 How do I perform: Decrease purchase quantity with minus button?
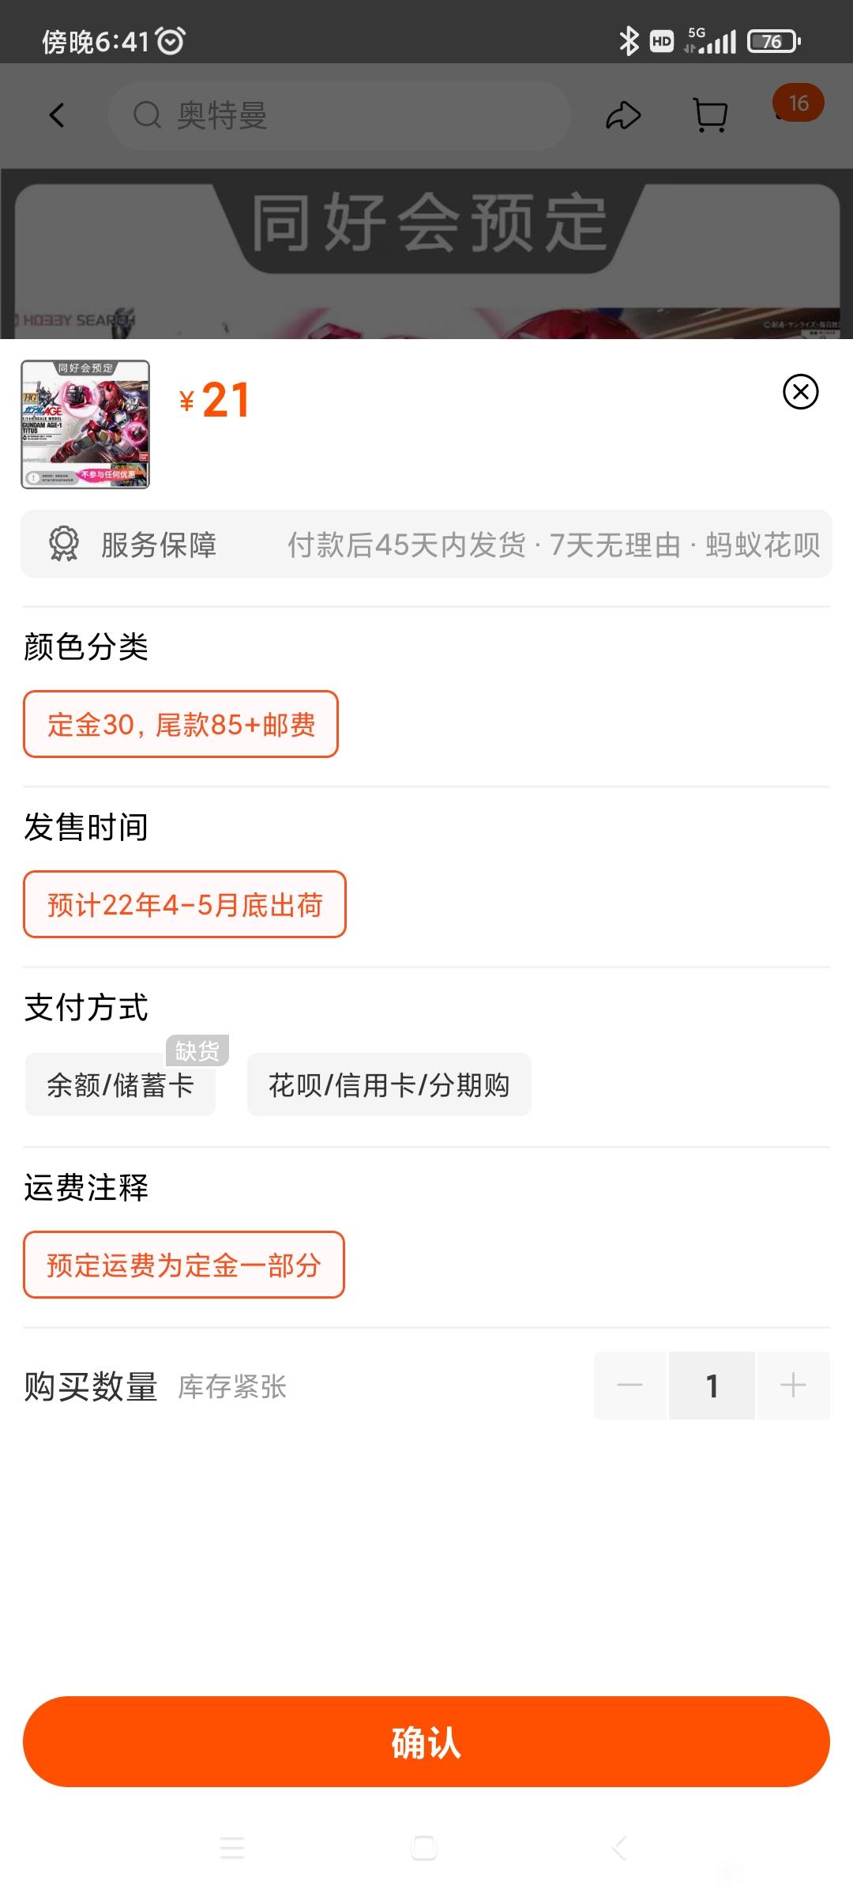click(630, 1386)
